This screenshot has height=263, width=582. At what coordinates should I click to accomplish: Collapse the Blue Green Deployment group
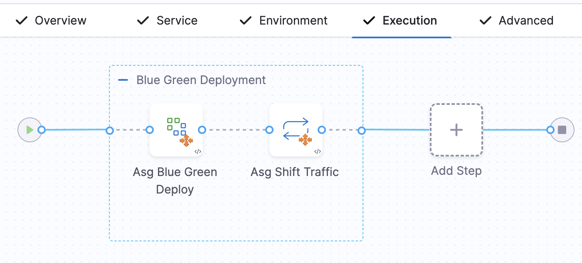123,80
